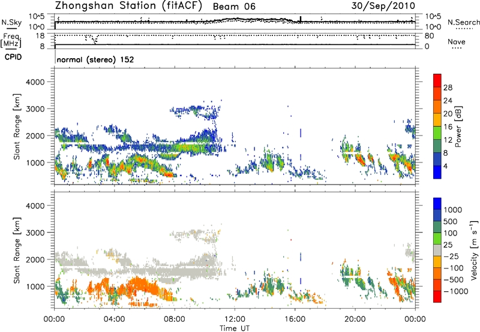Click the '16:00' time tick label
This screenshot has height=332, width=480.
tap(295, 319)
